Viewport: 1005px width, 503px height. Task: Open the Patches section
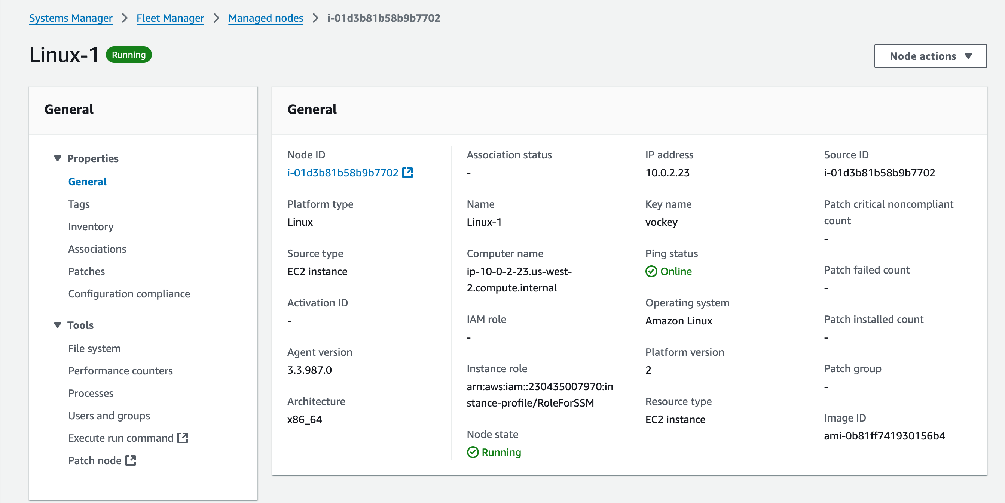click(86, 271)
